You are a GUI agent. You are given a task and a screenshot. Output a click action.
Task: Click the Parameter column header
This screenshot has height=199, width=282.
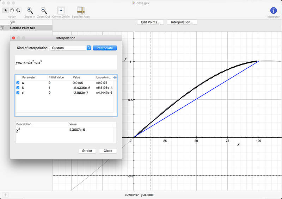coord(29,77)
